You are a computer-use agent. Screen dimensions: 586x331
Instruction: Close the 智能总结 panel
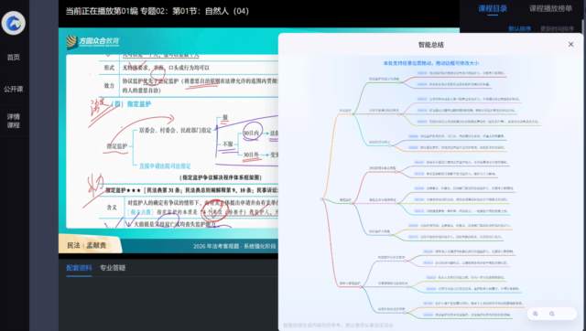[x=570, y=45]
